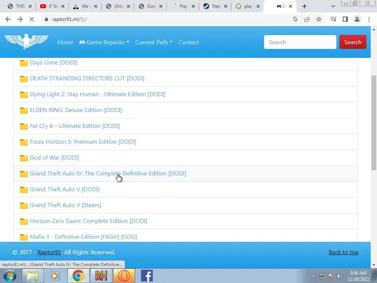Image resolution: width=377 pixels, height=283 pixels.
Task: Open Far Cry 6 – Ultimate Edition link
Action: click(x=75, y=126)
